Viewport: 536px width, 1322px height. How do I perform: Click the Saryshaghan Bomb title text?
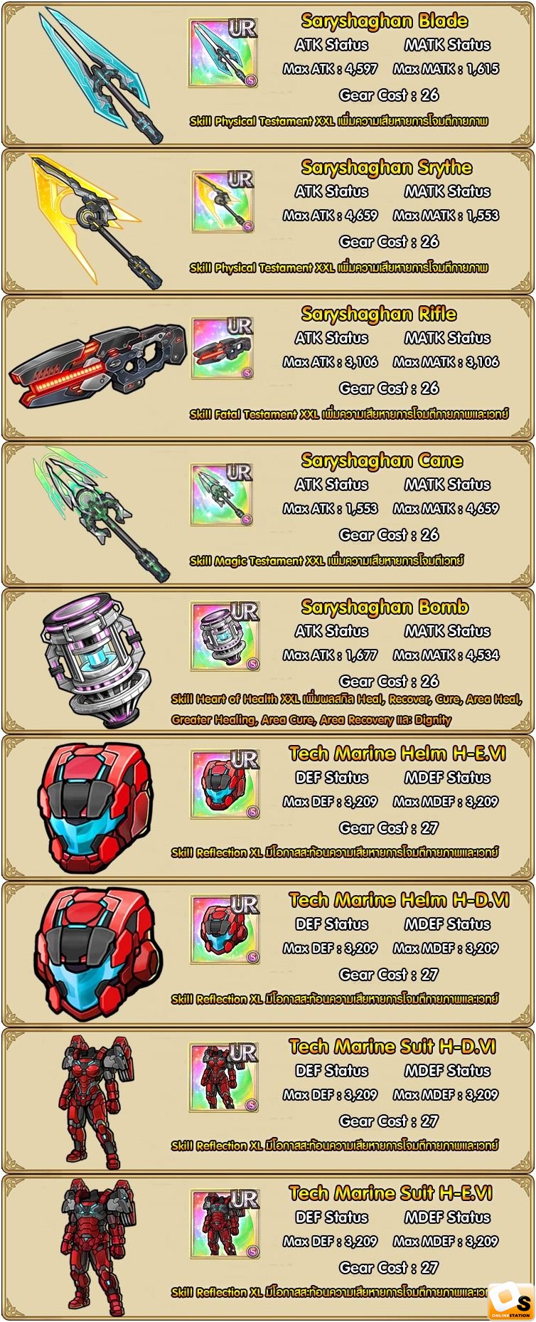(x=385, y=607)
